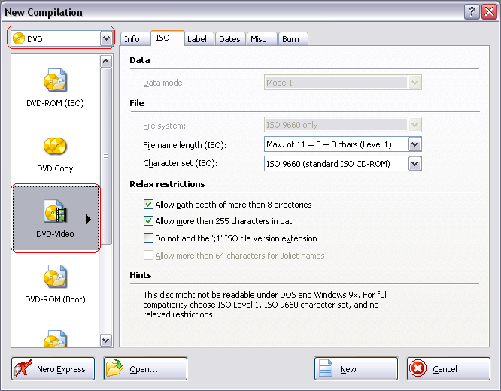This screenshot has height=391, width=501.
Task: Open the Character set (ISO) dropdown
Action: (x=414, y=163)
